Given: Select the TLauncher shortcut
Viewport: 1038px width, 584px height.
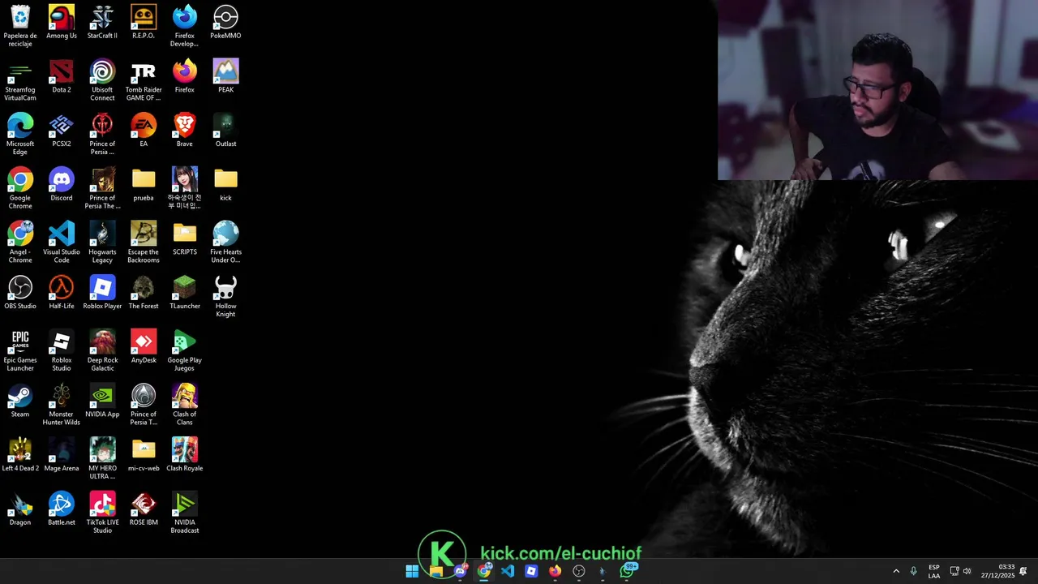Looking at the screenshot, I should tap(185, 293).
